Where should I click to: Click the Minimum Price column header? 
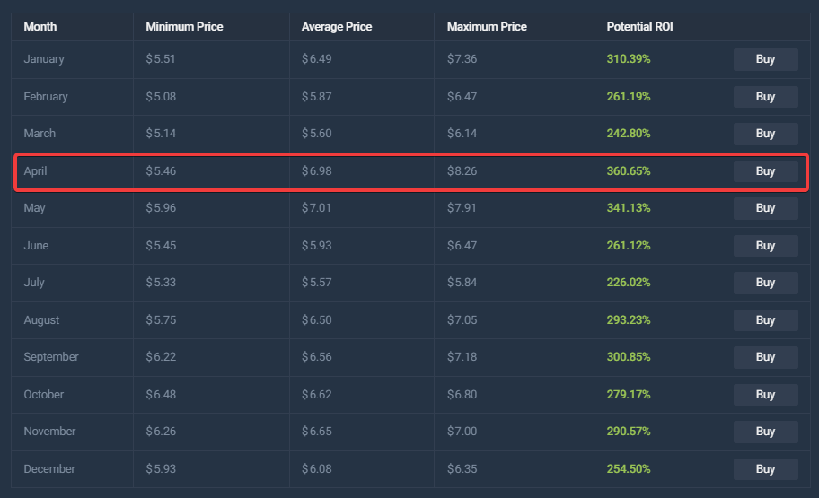pos(184,26)
